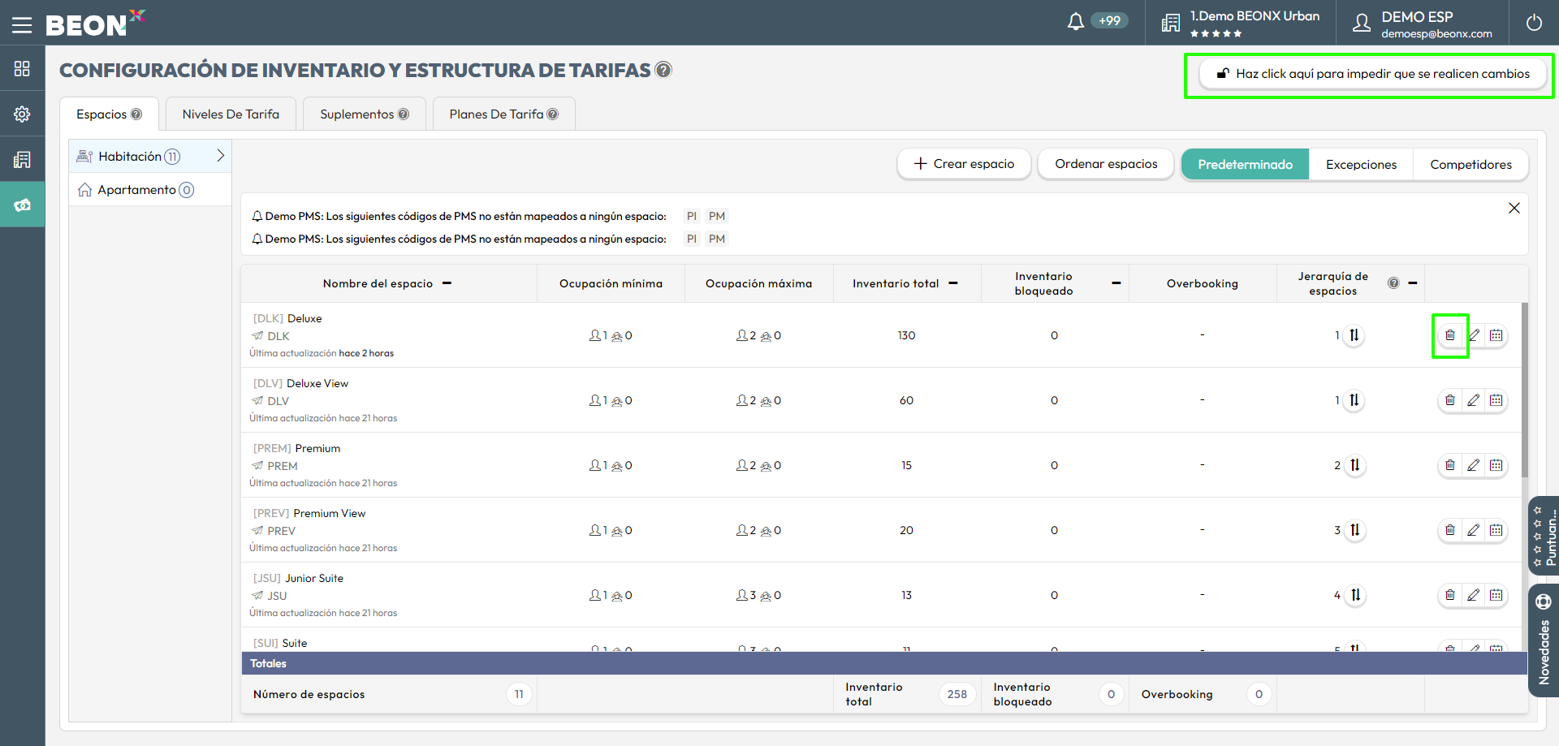Click Deluxe inventory total 130
This screenshot has height=746, width=1559.
[906, 335]
